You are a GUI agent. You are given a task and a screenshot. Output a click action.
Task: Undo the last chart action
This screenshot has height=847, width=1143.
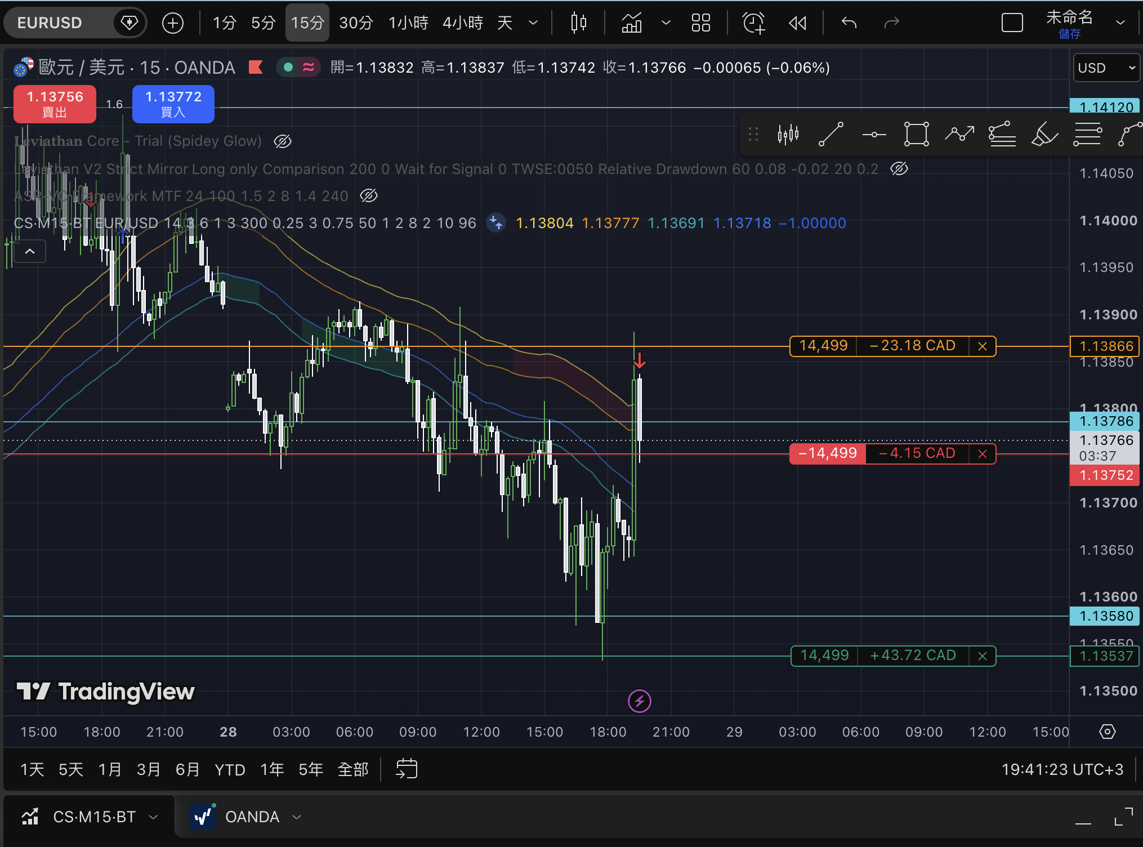point(849,23)
